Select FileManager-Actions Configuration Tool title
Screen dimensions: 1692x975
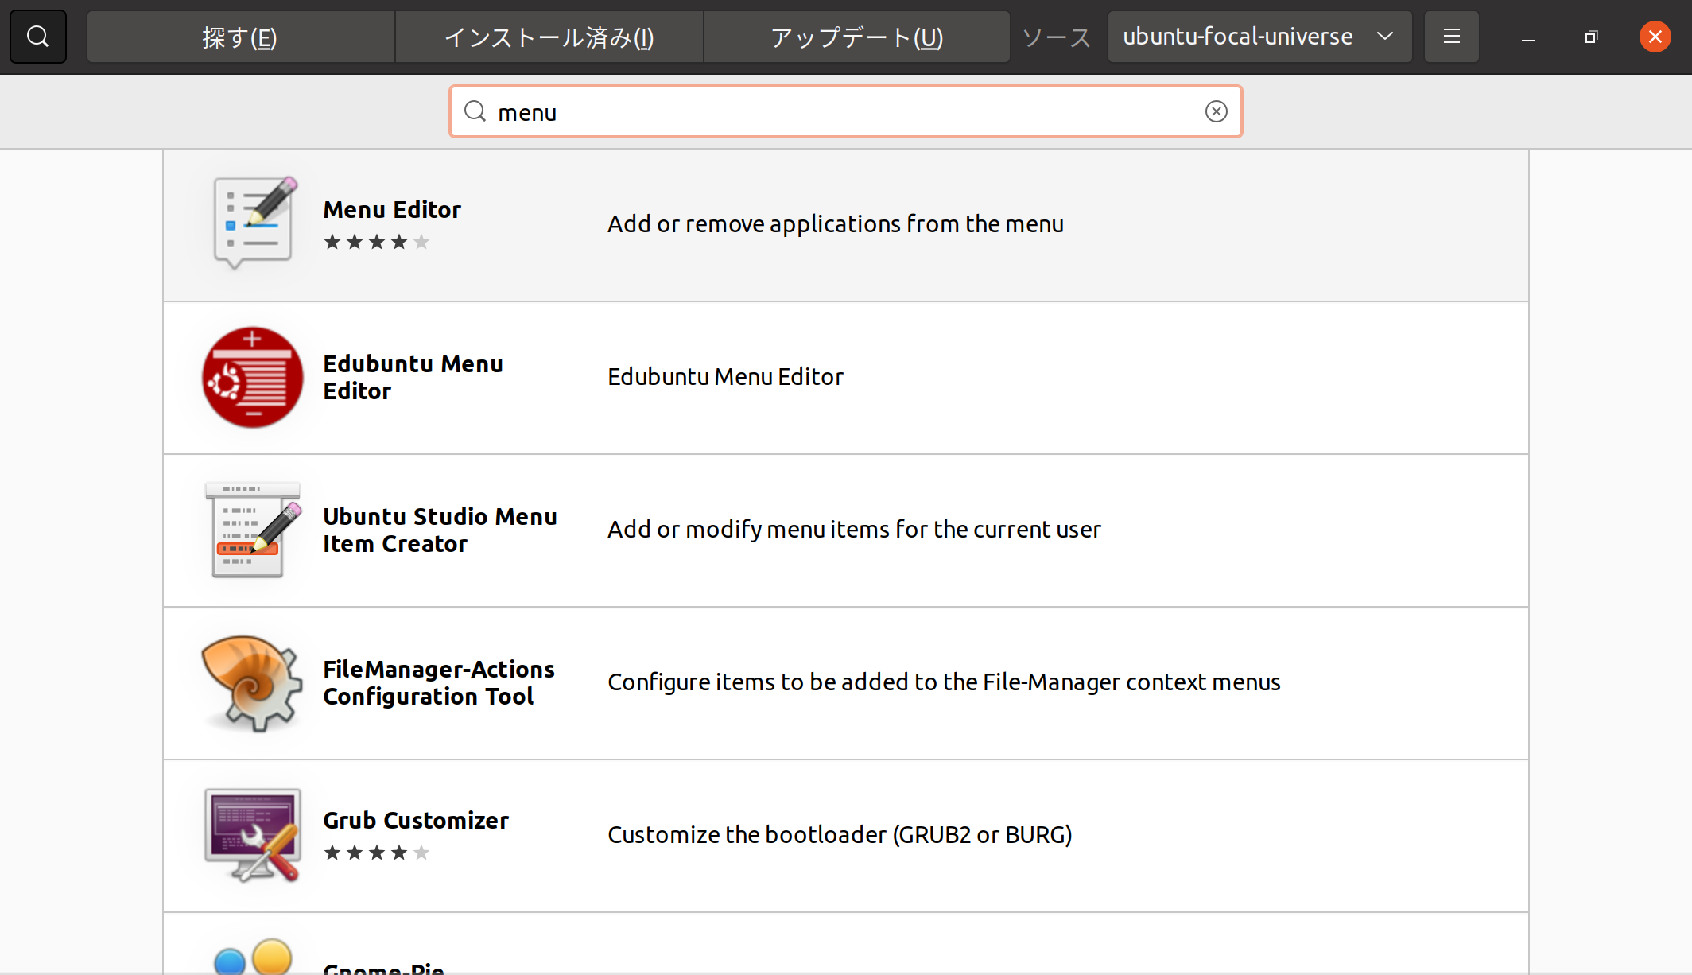click(x=439, y=682)
